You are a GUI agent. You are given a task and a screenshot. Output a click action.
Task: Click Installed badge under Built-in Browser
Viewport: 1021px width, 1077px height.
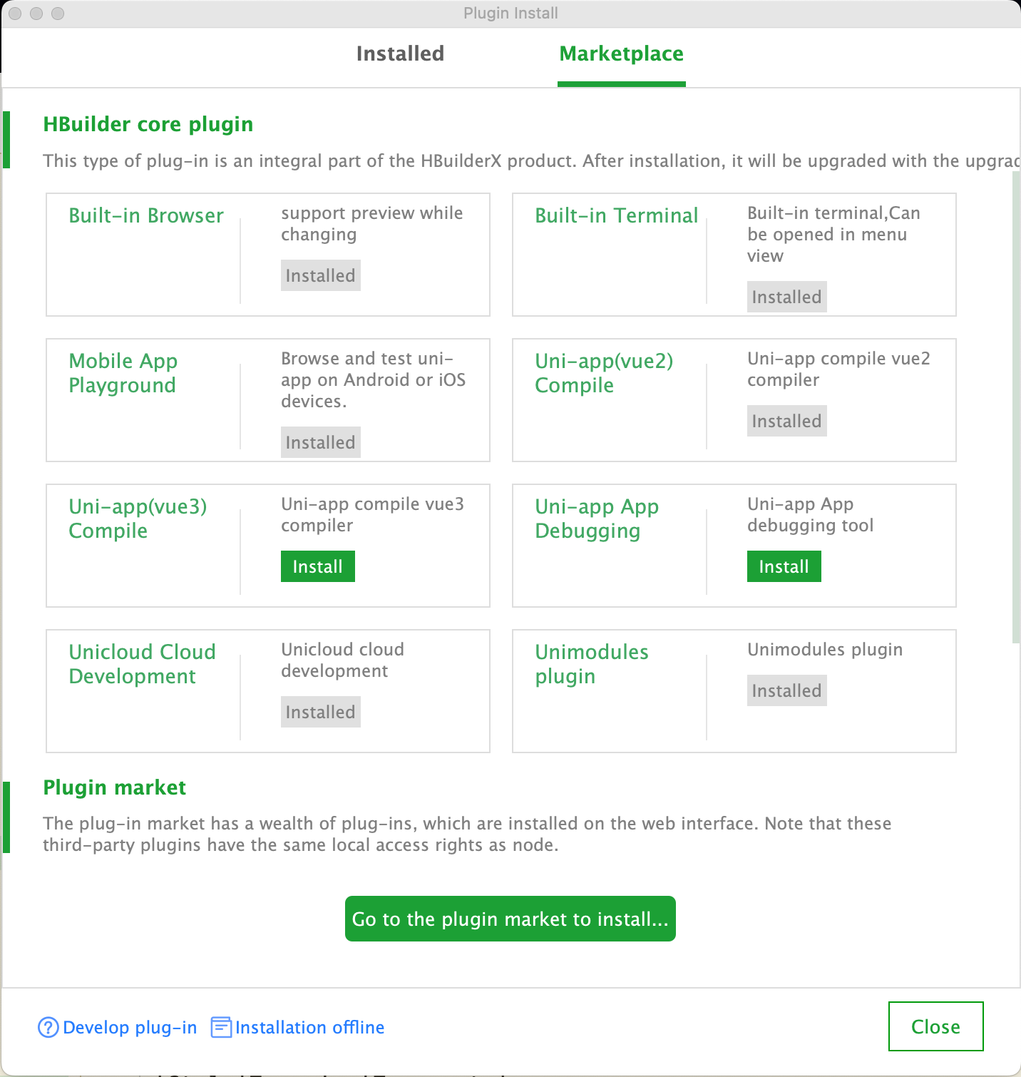tap(321, 275)
